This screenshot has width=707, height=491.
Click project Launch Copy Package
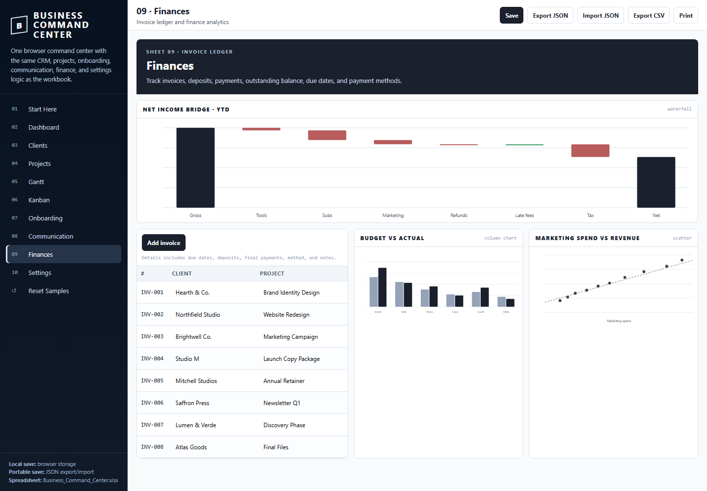point(292,358)
